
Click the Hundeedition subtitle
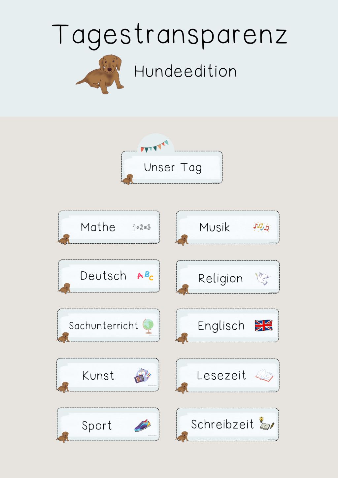[x=186, y=71]
